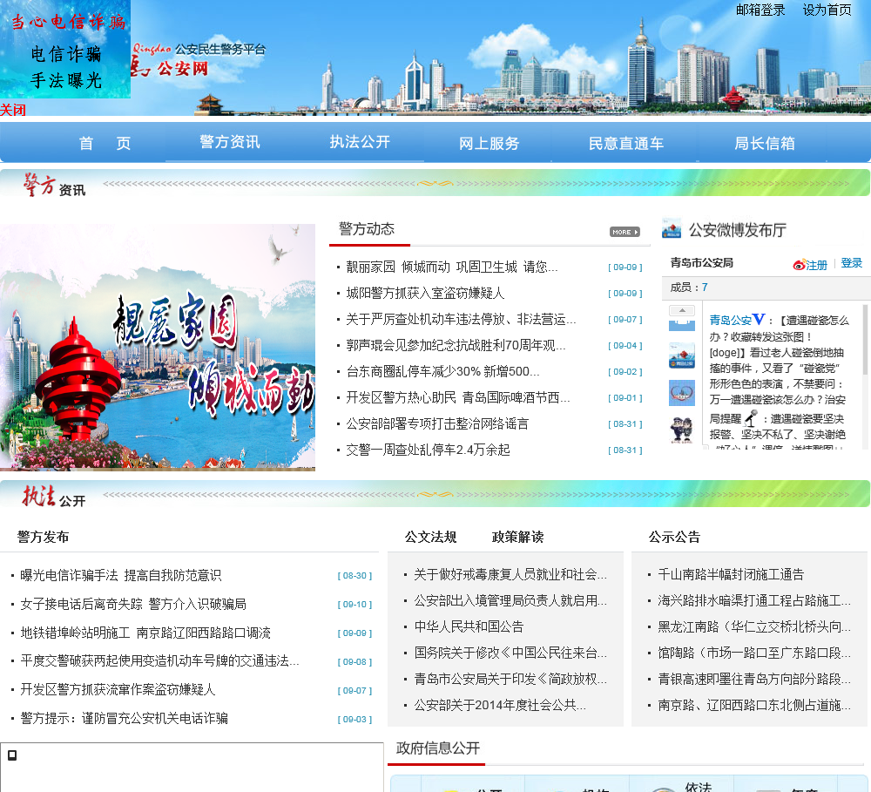This screenshot has width=871, height=792.
Task: Open the heart-shaped emblem member avatar
Action: coord(682,393)
